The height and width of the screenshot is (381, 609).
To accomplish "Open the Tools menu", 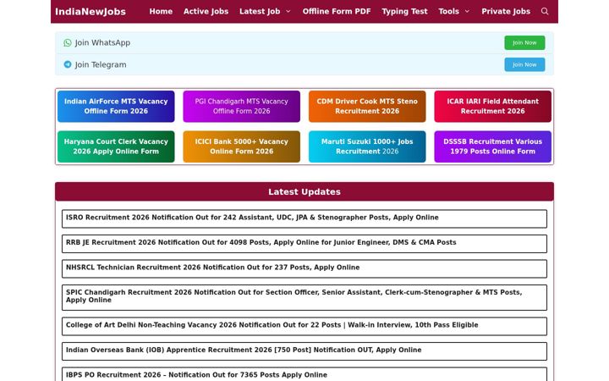I will tap(448, 11).
